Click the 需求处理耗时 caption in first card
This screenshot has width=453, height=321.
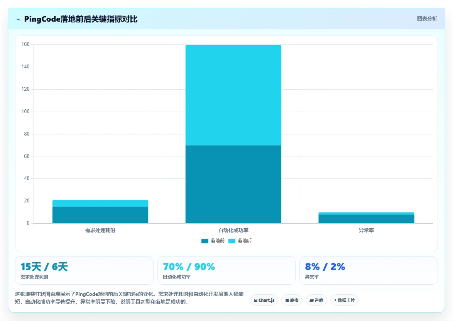click(34, 277)
